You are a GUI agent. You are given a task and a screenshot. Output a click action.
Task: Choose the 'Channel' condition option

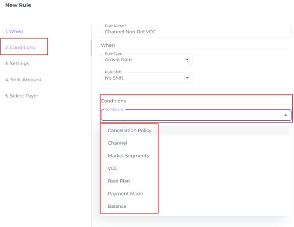118,143
